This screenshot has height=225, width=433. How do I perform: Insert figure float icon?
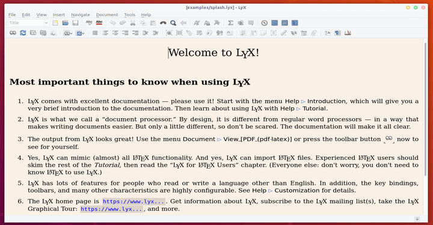[x=169, y=33]
